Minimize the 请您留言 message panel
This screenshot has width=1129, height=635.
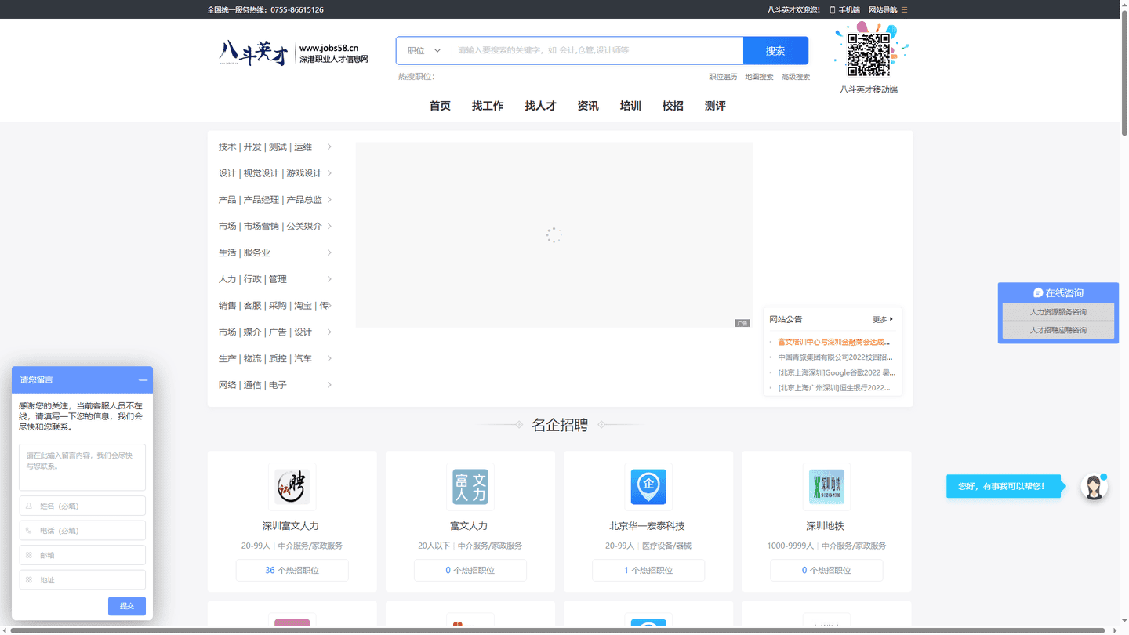[143, 380]
